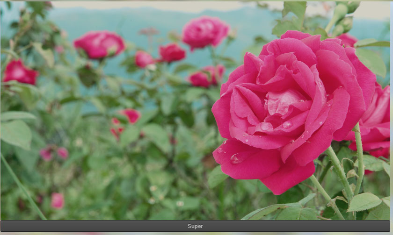Click the Super button
This screenshot has width=393, height=235.
click(196, 226)
